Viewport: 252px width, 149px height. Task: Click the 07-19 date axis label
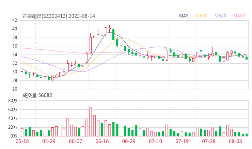coord(182,141)
